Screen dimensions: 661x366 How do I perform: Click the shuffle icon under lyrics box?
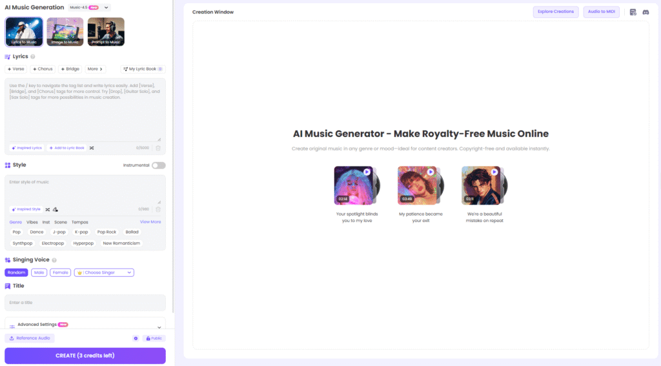pyautogui.click(x=92, y=148)
